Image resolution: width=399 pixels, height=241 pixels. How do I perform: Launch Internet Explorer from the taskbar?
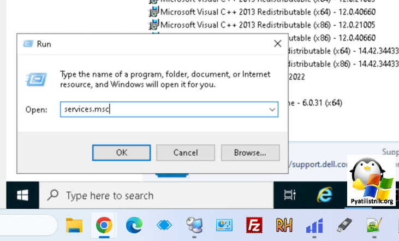pyautogui.click(x=324, y=195)
